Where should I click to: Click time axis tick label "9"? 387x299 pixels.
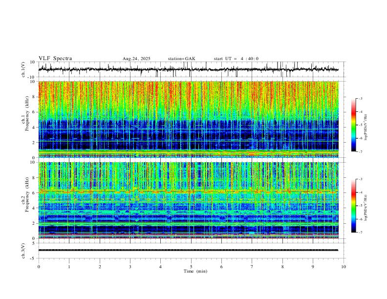tap(313, 267)
